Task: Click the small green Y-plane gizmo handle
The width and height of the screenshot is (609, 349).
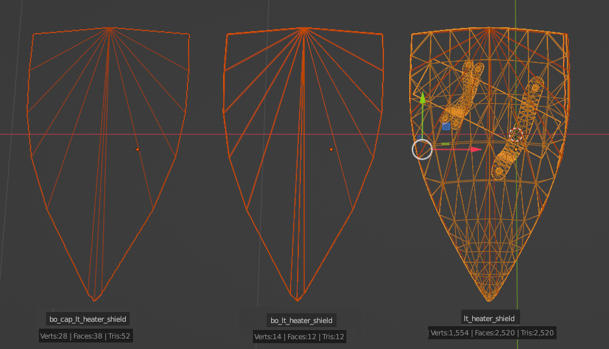Action: [x=445, y=144]
